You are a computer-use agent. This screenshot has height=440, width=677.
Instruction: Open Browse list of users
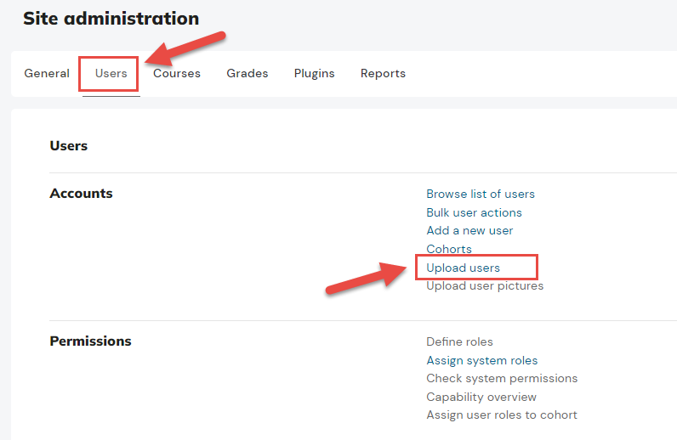pyautogui.click(x=481, y=195)
